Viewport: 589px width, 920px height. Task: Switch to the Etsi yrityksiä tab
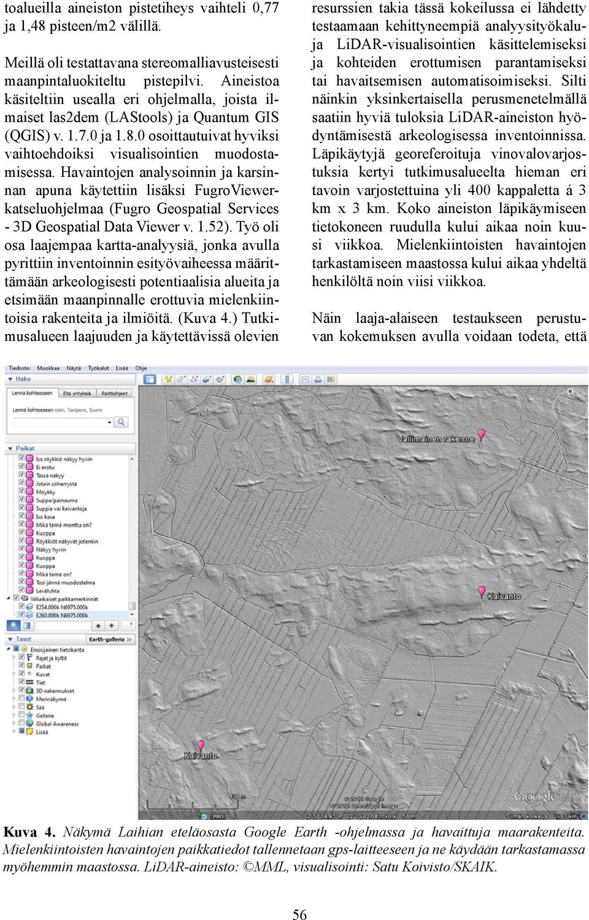tap(77, 393)
